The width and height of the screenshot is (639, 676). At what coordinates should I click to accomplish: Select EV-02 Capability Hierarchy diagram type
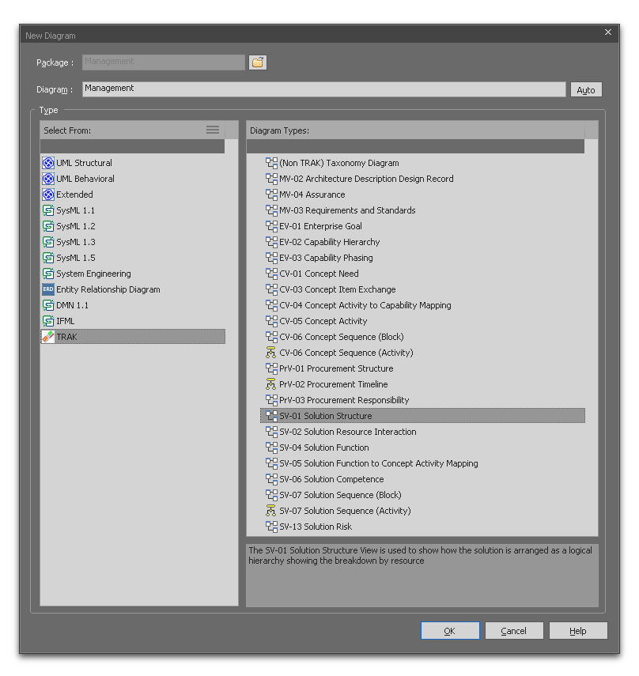(x=329, y=242)
